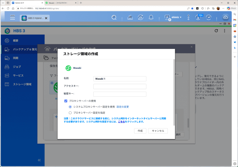Click the browser back button
Image resolution: width=238 pixels, height=167 pixels.
point(3,9)
